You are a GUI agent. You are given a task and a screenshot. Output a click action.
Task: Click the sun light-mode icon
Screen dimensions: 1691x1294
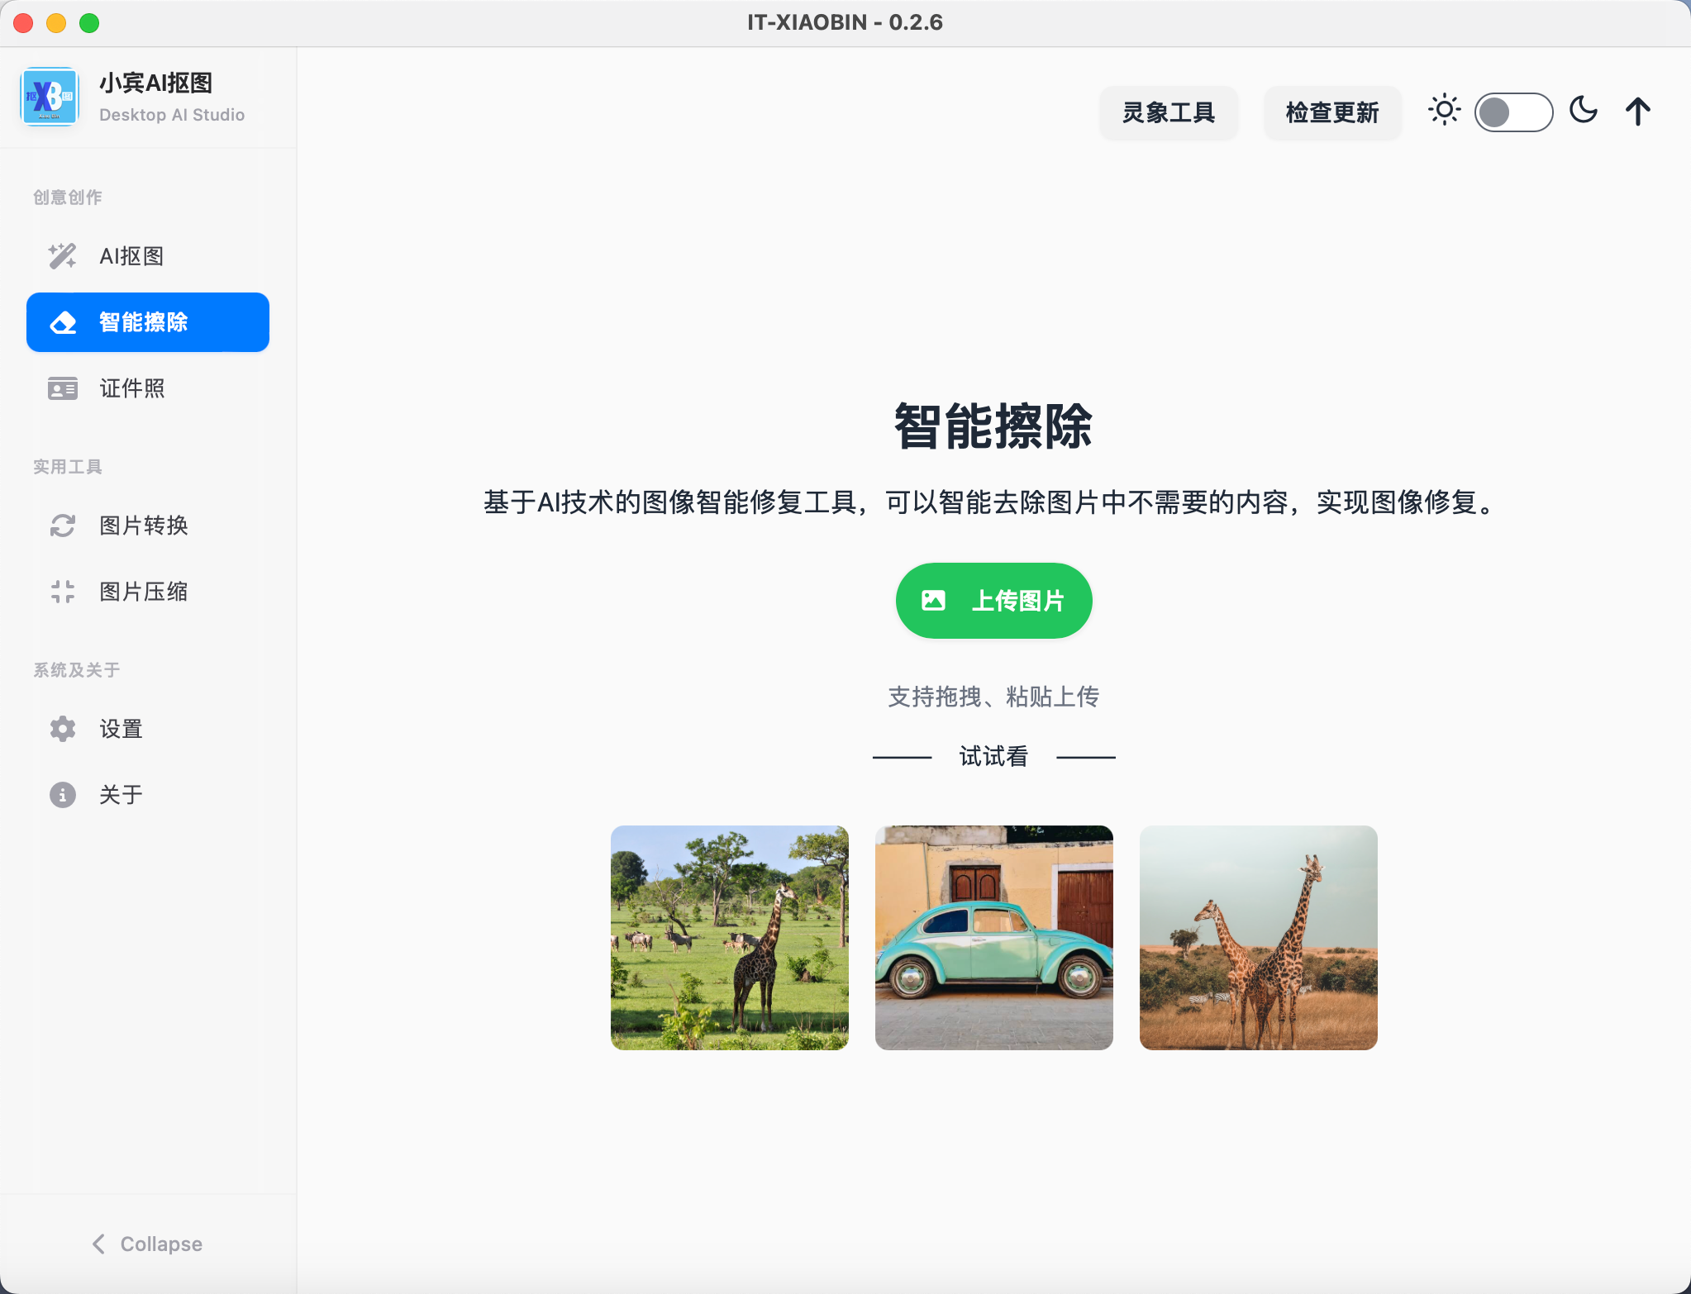coord(1445,110)
